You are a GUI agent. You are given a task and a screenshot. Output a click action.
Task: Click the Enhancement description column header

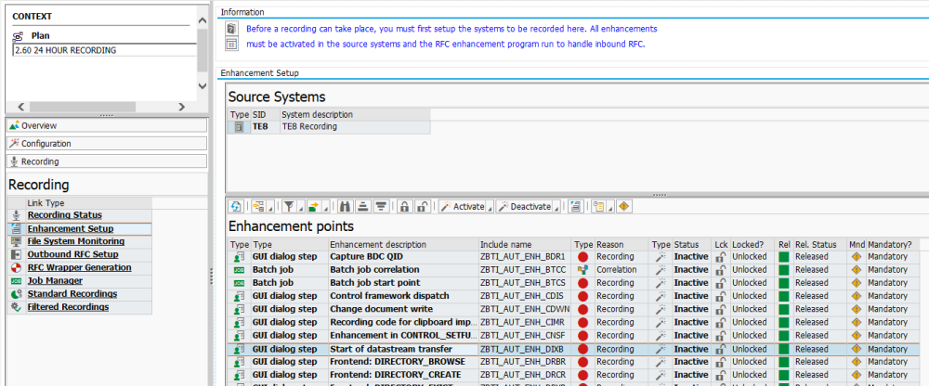click(403, 245)
